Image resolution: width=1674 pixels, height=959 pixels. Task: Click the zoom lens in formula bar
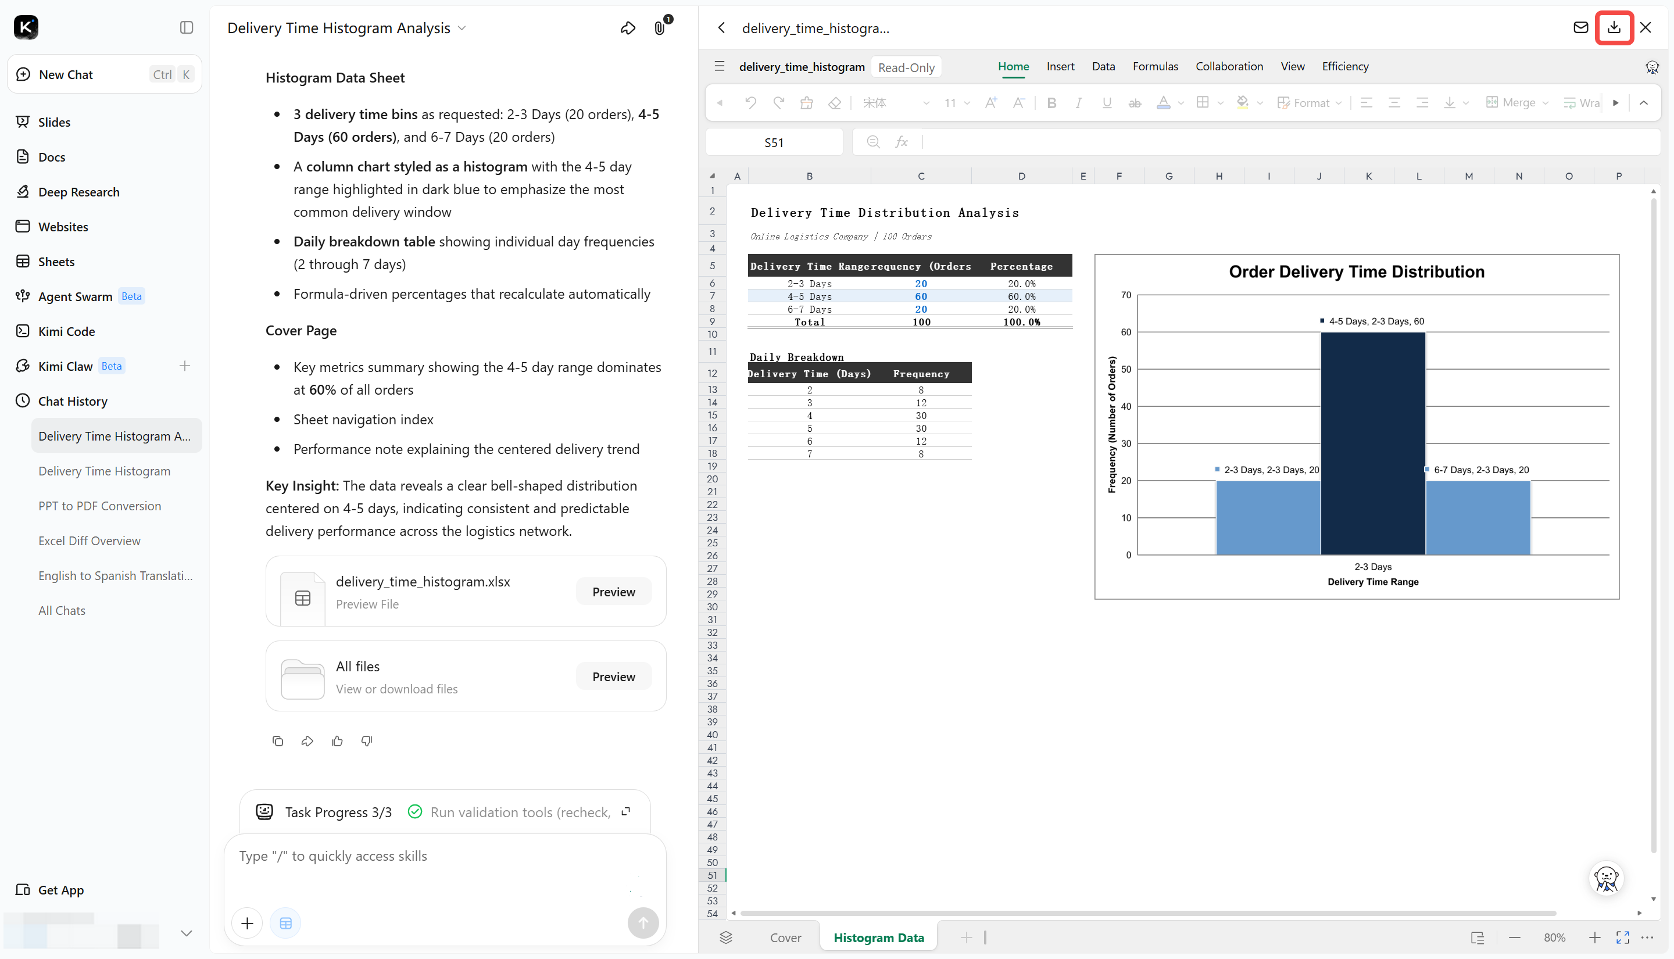tap(873, 142)
